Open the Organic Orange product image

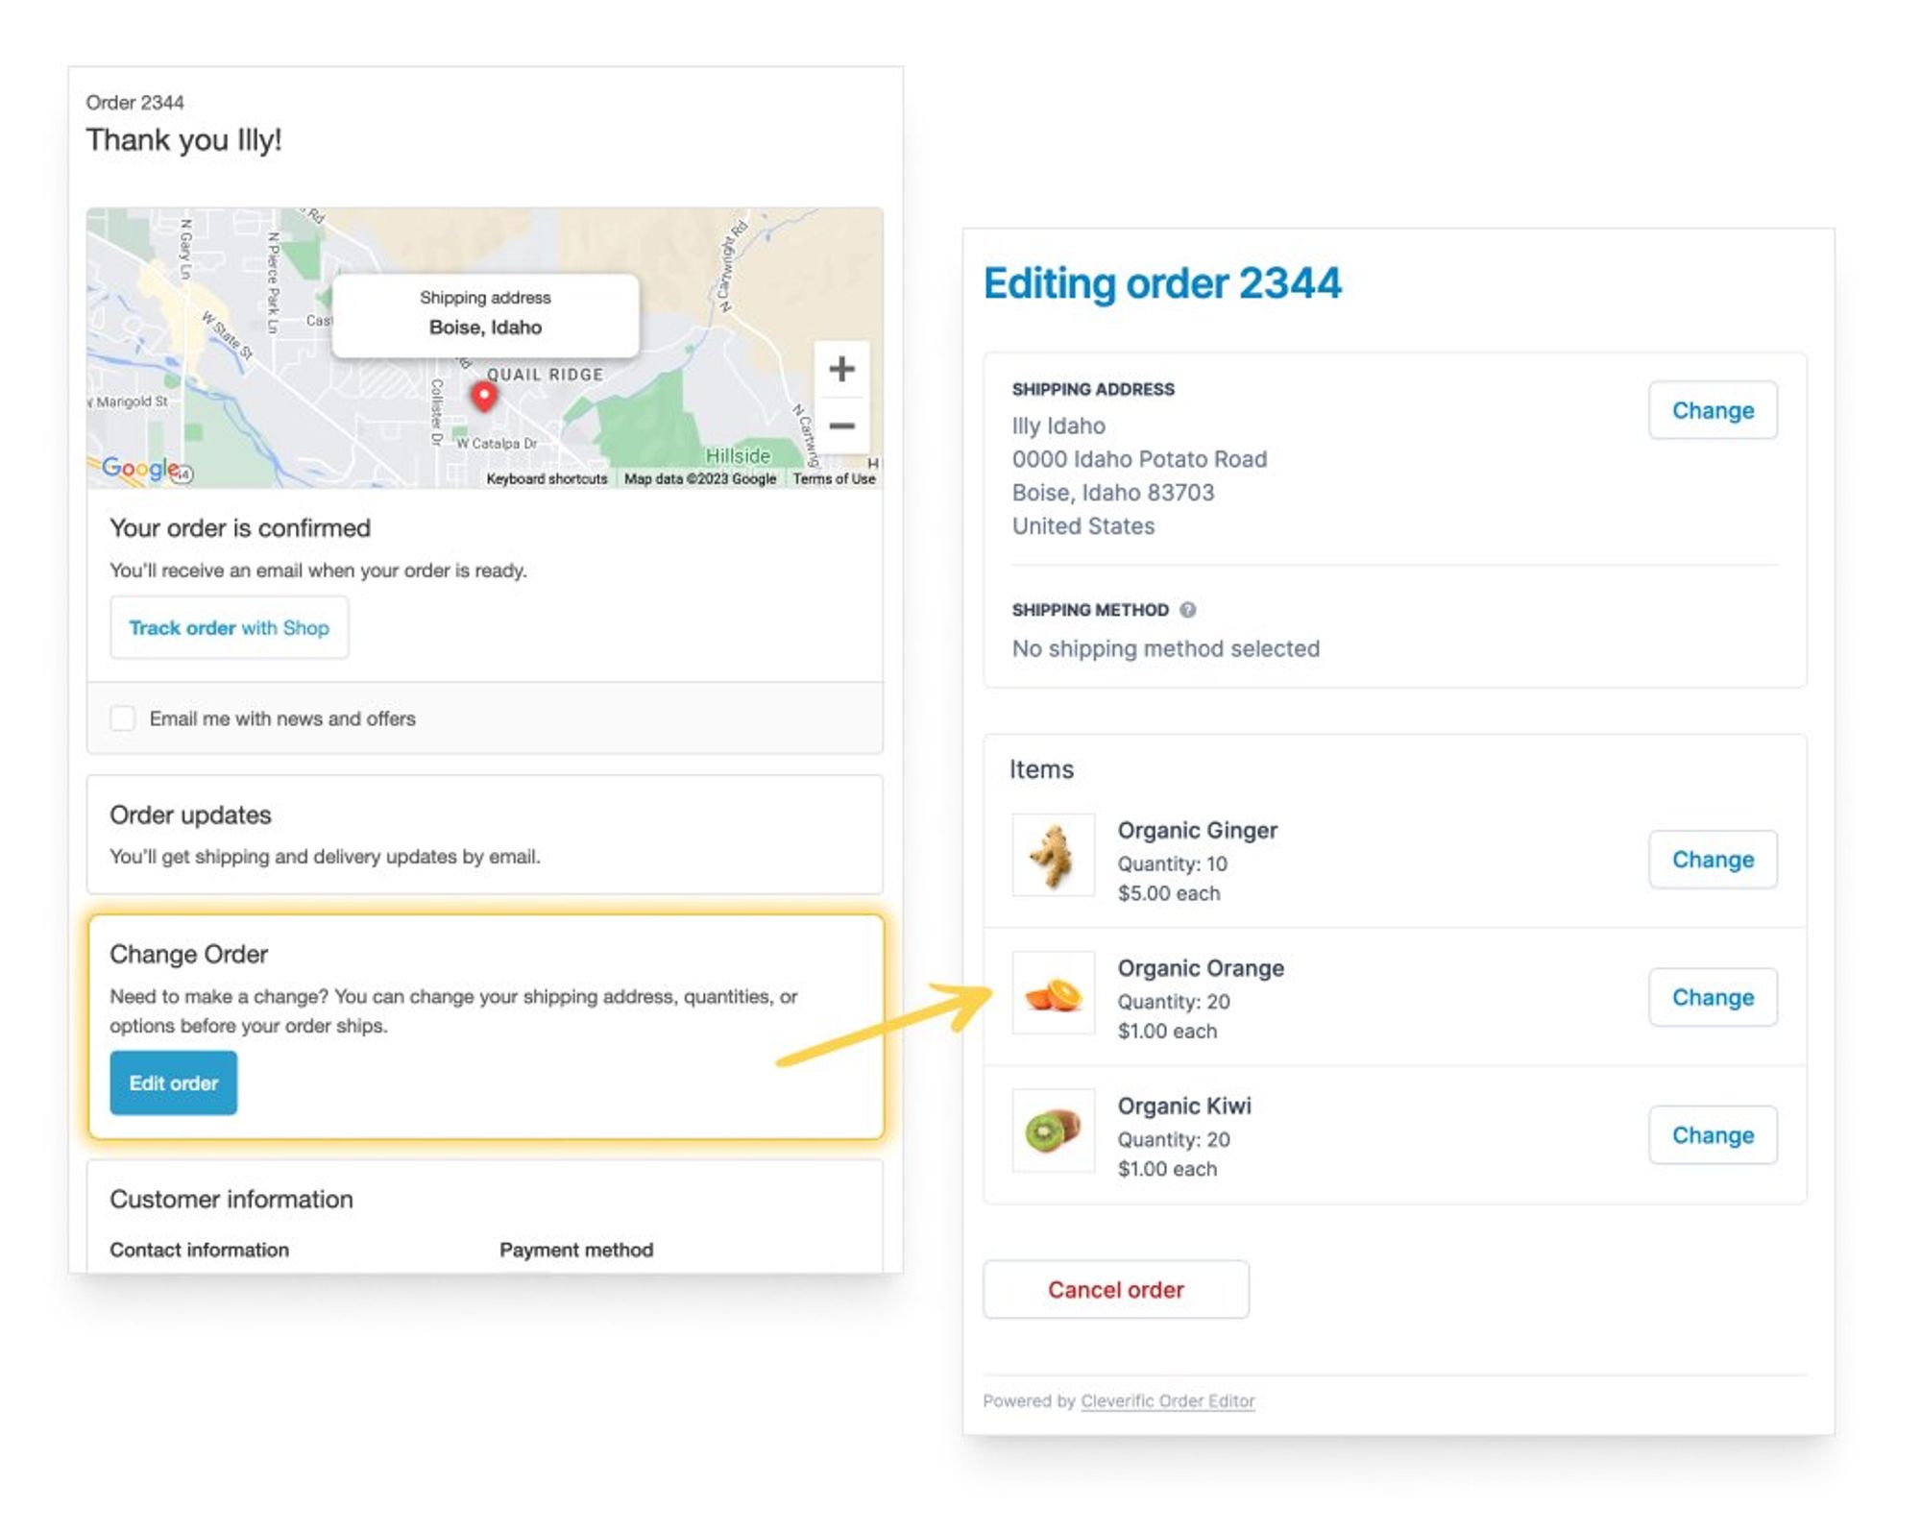[1053, 993]
